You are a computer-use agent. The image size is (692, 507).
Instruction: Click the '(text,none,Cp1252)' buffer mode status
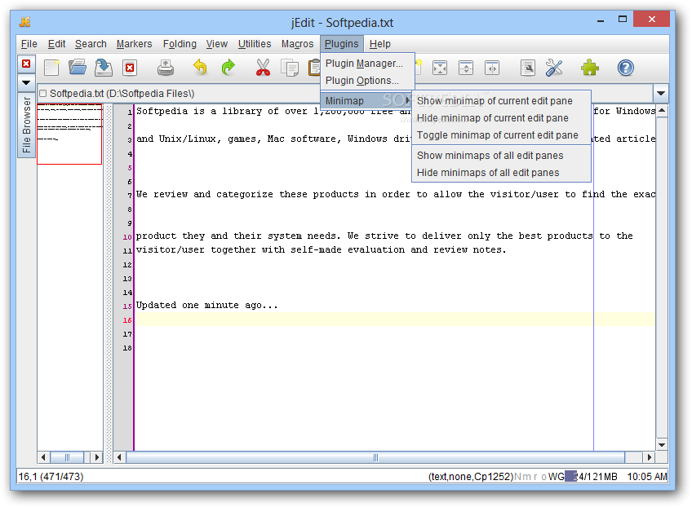pyautogui.click(x=471, y=477)
